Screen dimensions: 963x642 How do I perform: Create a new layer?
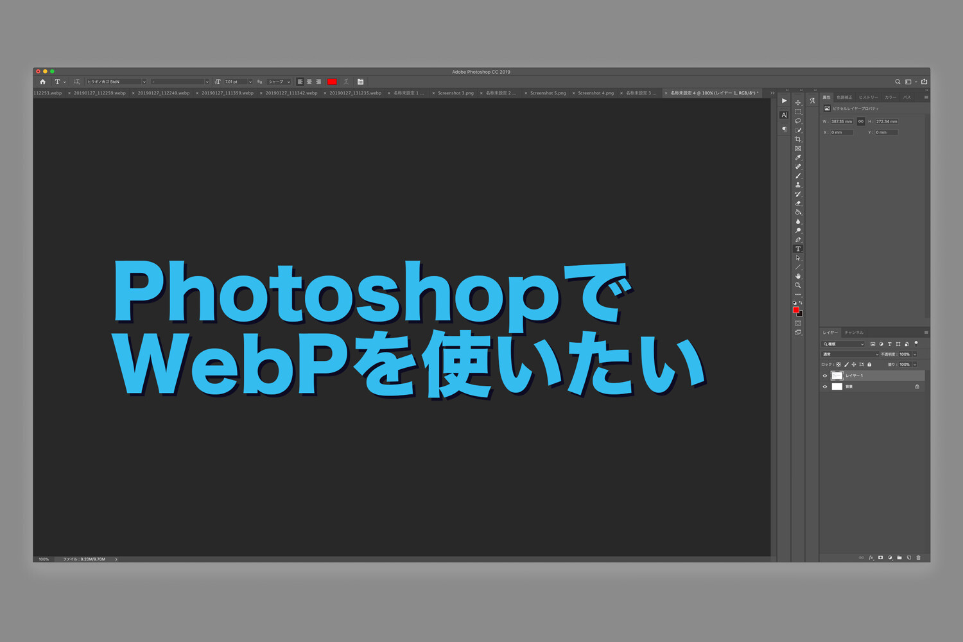click(x=908, y=558)
